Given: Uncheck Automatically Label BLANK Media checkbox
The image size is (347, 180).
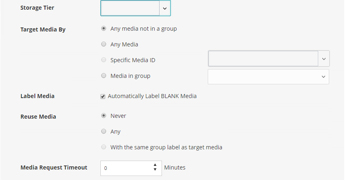Looking at the screenshot, I should 103,96.
